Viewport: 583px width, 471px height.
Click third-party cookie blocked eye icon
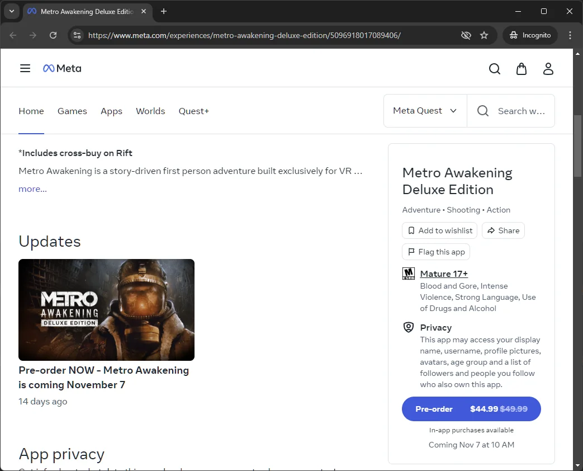pos(466,35)
